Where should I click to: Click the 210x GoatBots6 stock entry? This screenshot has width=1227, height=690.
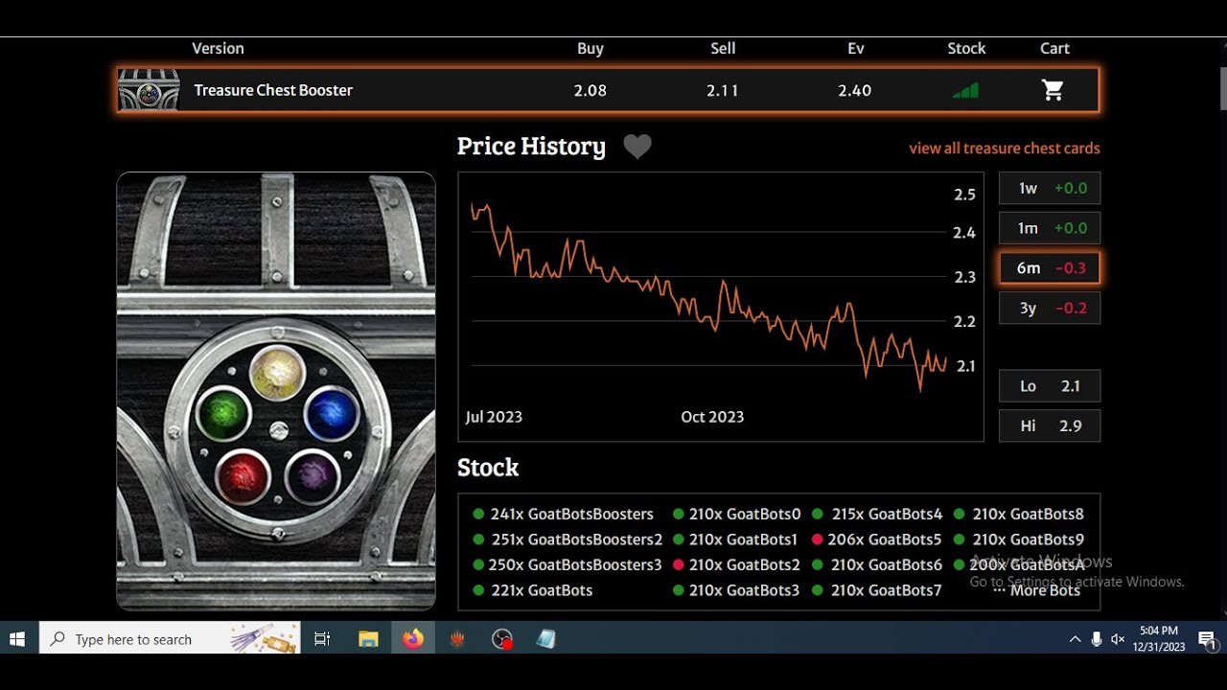pyautogui.click(x=877, y=565)
